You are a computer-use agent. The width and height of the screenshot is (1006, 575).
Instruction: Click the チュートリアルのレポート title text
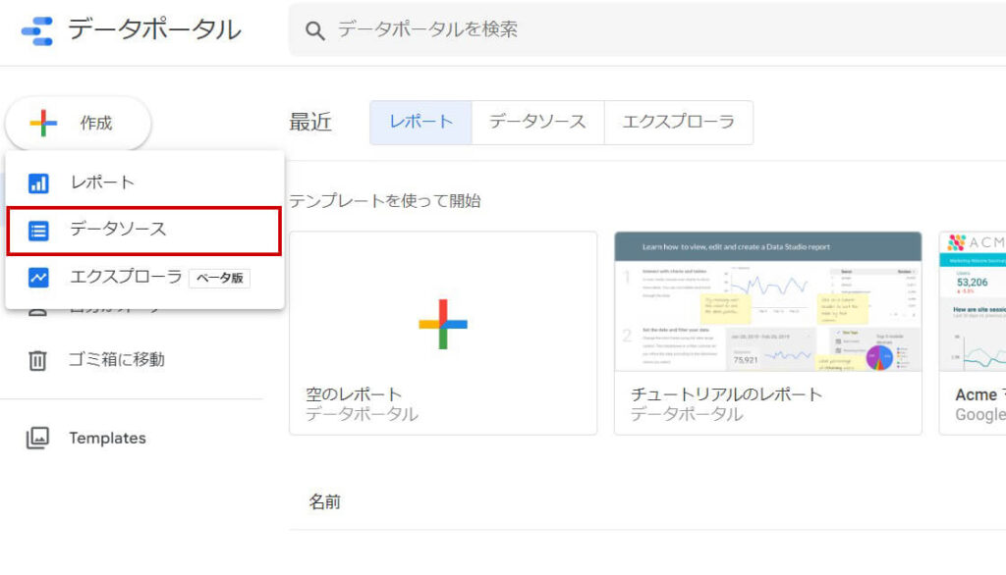[726, 394]
